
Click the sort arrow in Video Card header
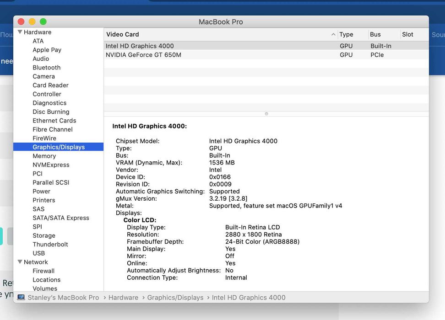[x=333, y=34]
